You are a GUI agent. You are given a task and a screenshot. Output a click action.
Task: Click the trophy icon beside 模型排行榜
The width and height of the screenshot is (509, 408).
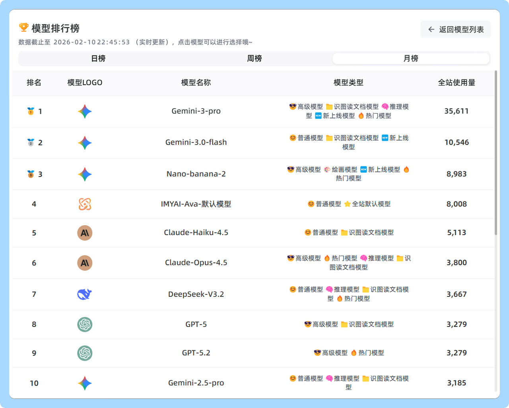pos(23,27)
